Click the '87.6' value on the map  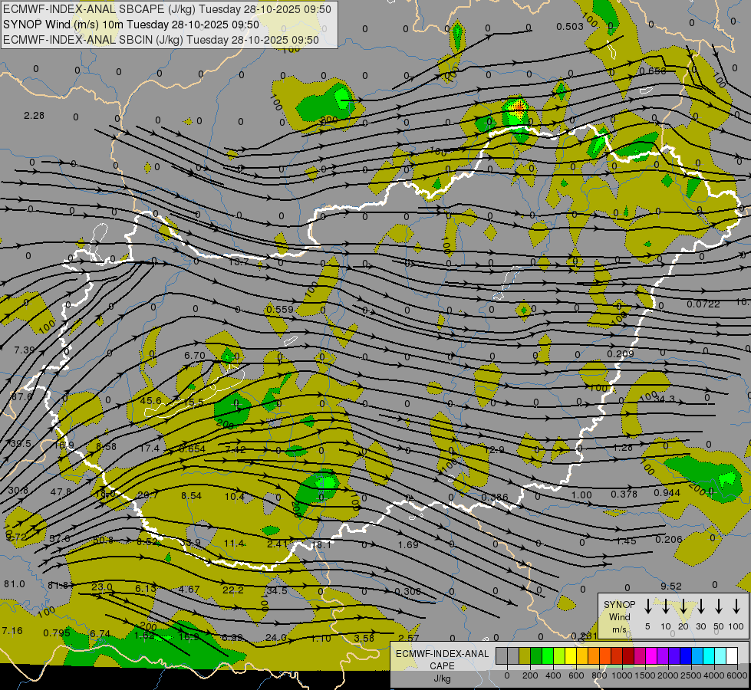tap(21, 396)
